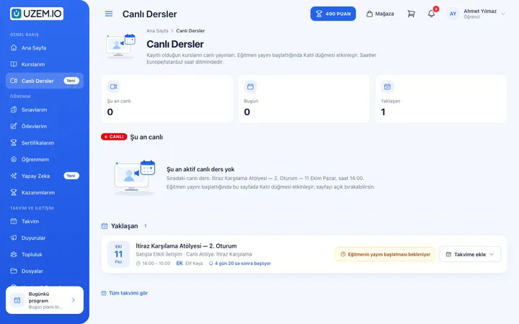This screenshot has height=324, width=519.
Task: Click the 490 PUAN points button
Action: coord(333,14)
